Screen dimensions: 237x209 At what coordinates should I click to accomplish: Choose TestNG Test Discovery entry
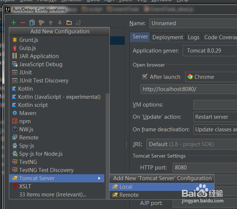(57, 170)
